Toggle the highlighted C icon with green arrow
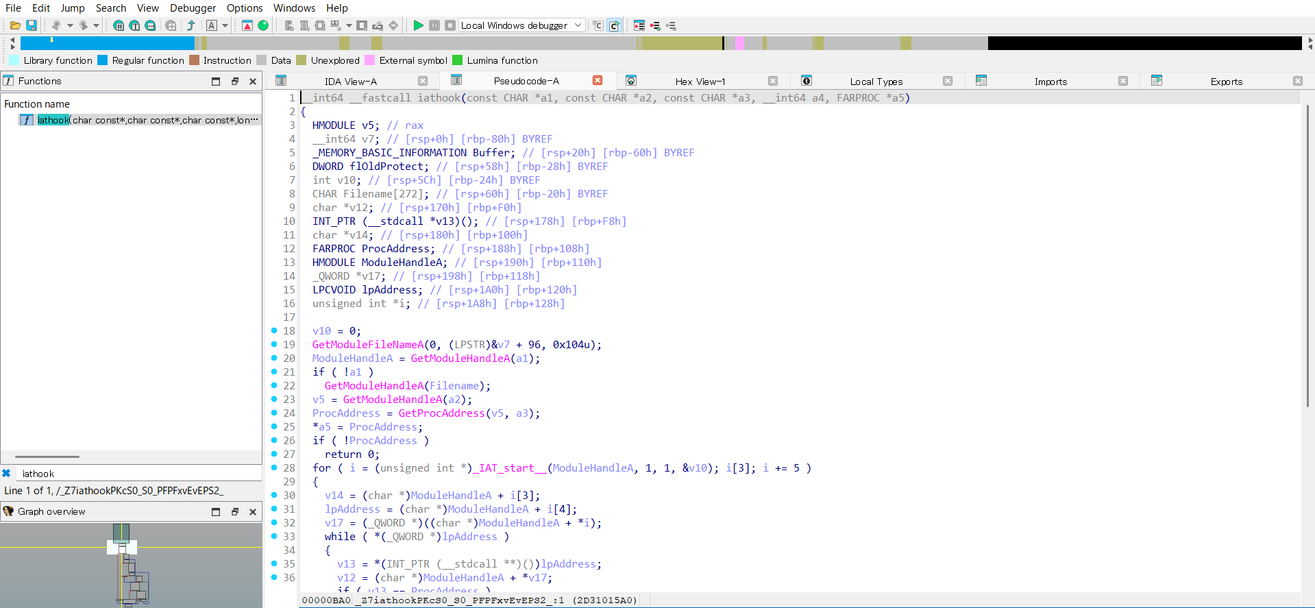This screenshot has width=1315, height=608. click(x=615, y=25)
